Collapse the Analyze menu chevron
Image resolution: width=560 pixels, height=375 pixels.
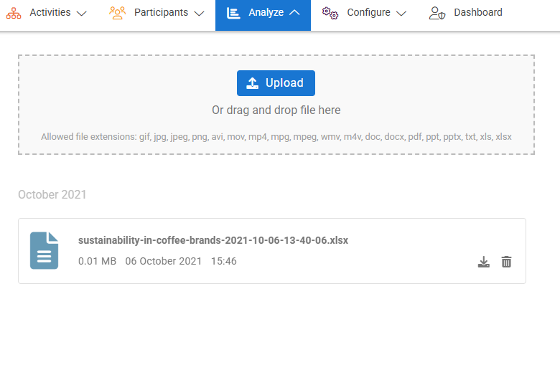pyautogui.click(x=294, y=14)
